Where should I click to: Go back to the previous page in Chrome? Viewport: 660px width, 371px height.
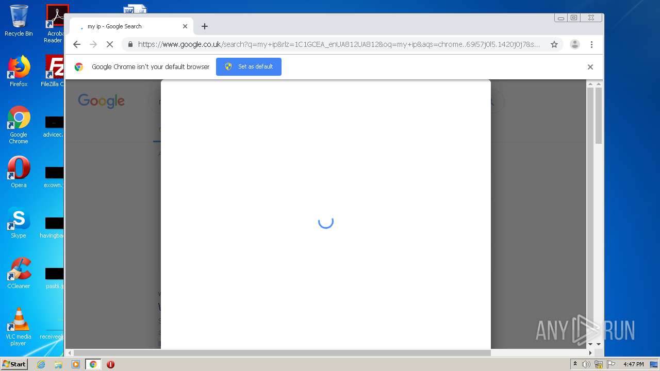tap(77, 44)
